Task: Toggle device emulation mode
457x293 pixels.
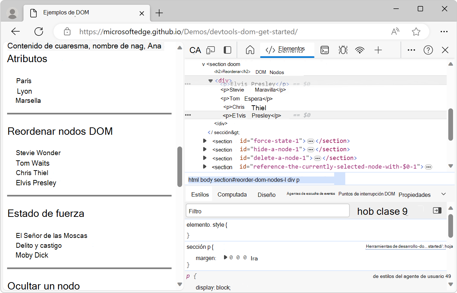Action: tap(211, 50)
